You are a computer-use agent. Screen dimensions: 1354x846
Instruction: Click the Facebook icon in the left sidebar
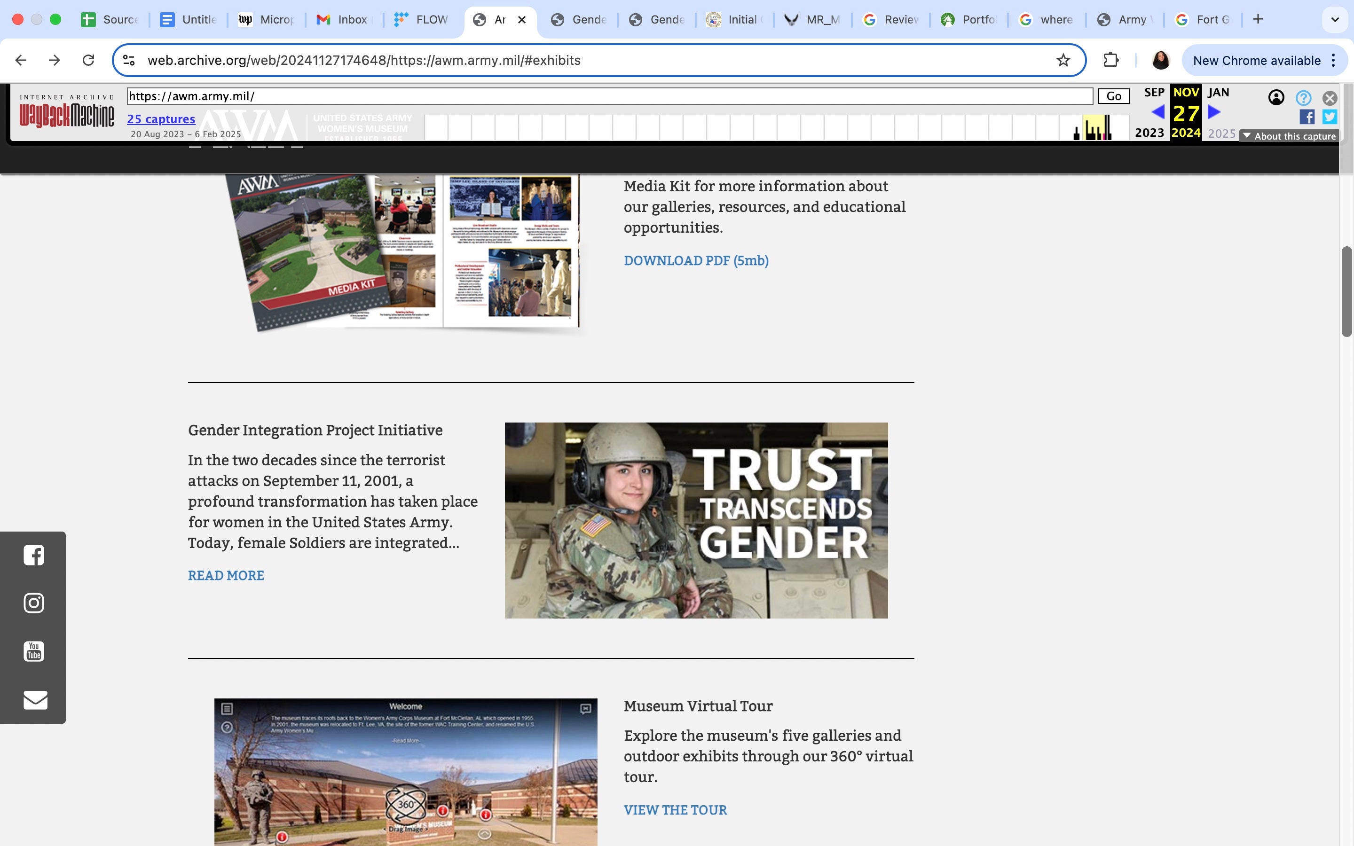click(x=33, y=555)
